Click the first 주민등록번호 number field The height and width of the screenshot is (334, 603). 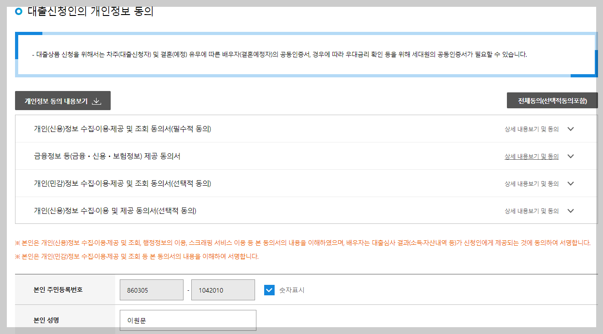coord(151,290)
